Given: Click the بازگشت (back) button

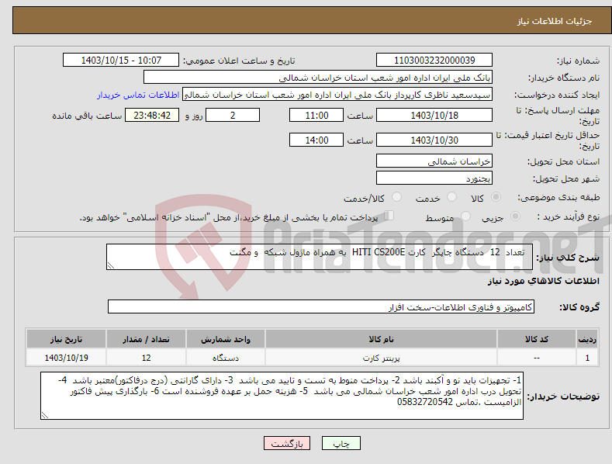Looking at the screenshot, I should click(x=287, y=443).
